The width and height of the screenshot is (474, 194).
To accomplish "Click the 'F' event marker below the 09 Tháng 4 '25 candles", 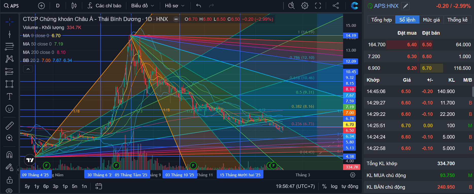I will [x=46, y=166].
